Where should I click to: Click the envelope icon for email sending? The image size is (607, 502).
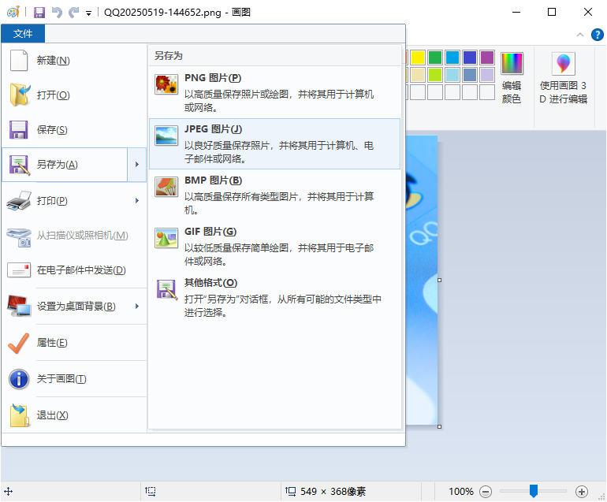[x=19, y=270]
